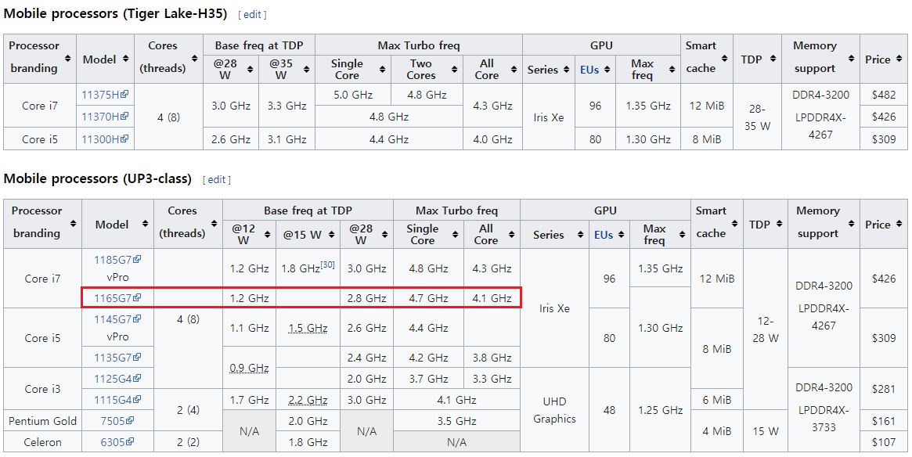This screenshot has height=457, width=912.
Task: Select the Celeron branding cell
Action: point(42,442)
